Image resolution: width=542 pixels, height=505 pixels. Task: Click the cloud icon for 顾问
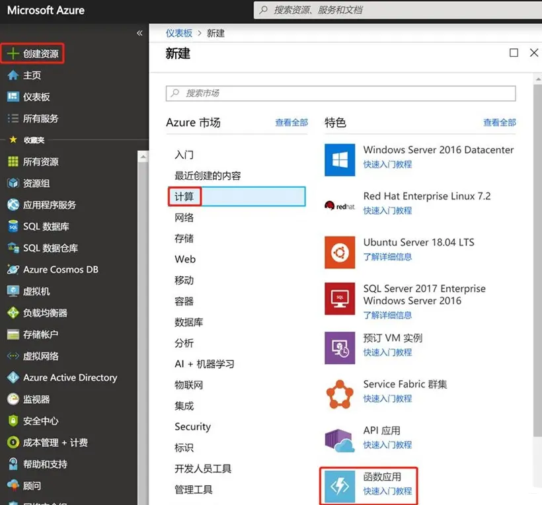coord(13,485)
